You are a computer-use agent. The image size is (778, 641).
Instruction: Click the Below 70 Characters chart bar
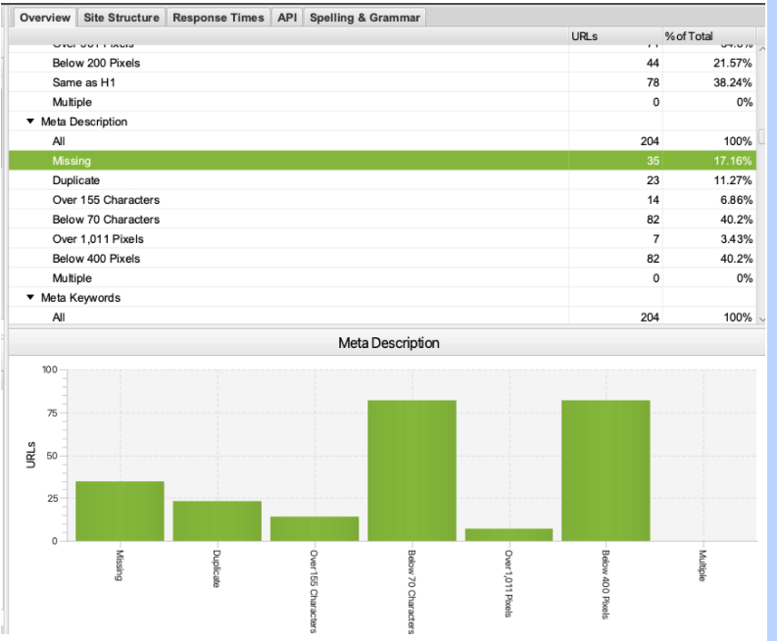click(x=413, y=470)
